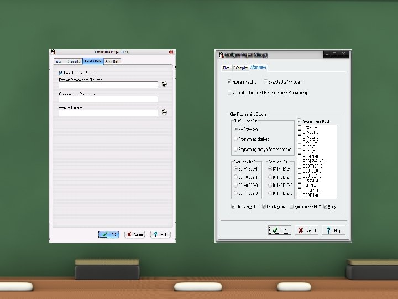The image size is (398, 299).
Task: Switch to After Build tab in left window
Action: [112, 61]
